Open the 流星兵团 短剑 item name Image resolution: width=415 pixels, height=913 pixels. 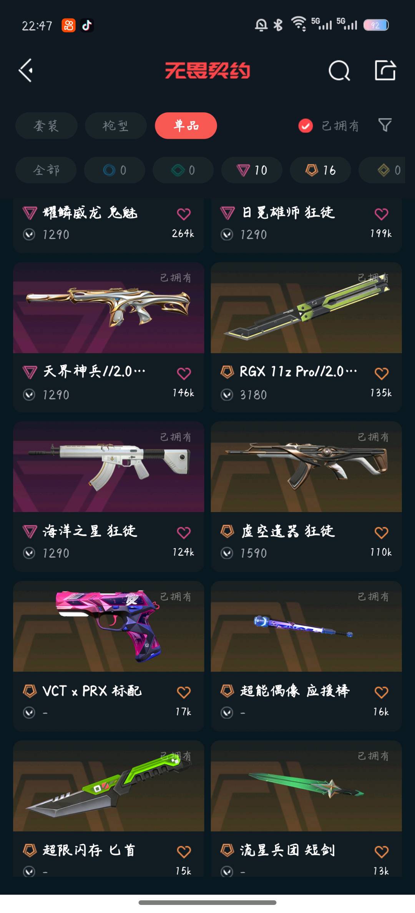287,850
